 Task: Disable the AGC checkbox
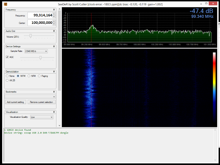pos(7,57)
